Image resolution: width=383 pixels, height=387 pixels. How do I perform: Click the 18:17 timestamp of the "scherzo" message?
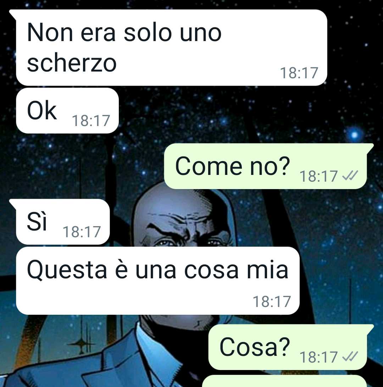point(299,73)
